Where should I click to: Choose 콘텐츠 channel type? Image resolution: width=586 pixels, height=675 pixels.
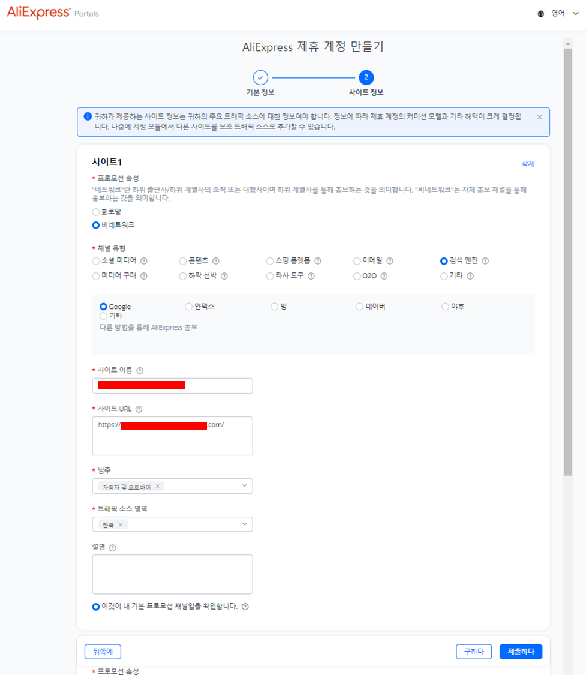[183, 261]
